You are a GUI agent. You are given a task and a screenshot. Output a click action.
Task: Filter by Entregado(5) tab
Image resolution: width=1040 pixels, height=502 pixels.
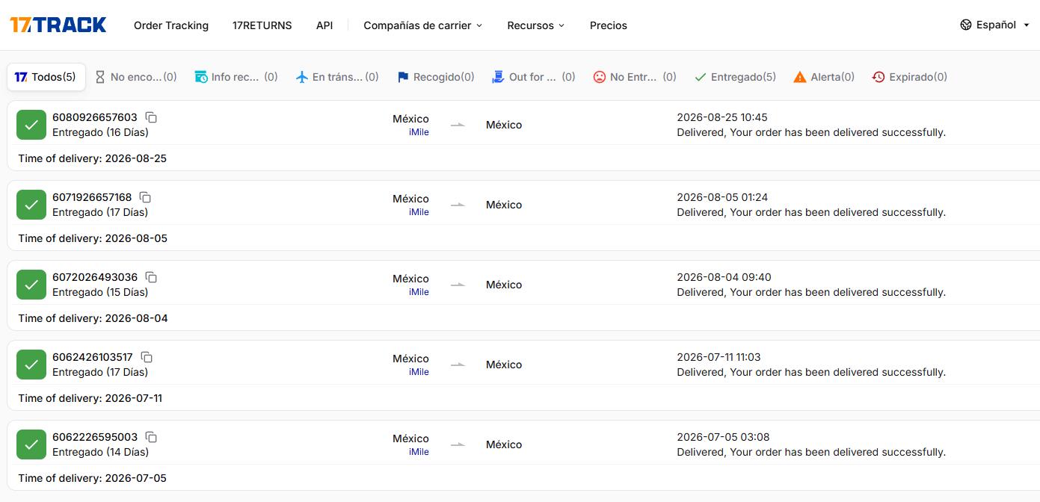click(735, 77)
